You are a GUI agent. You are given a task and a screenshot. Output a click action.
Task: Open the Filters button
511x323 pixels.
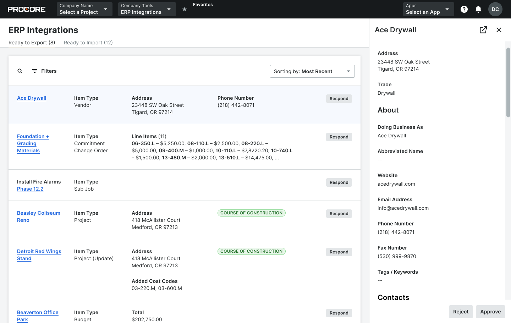(44, 71)
